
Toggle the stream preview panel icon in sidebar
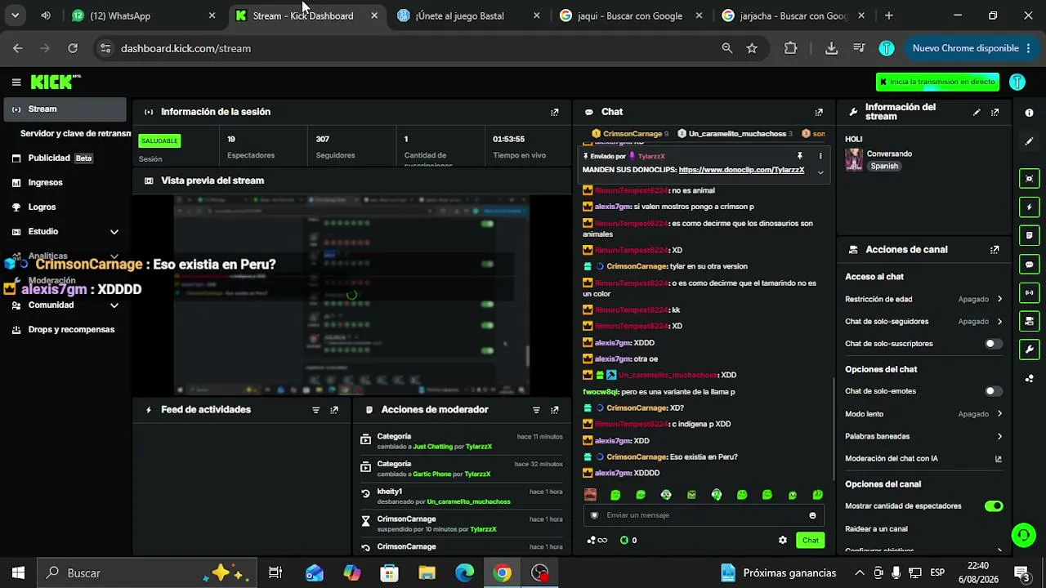click(1029, 179)
